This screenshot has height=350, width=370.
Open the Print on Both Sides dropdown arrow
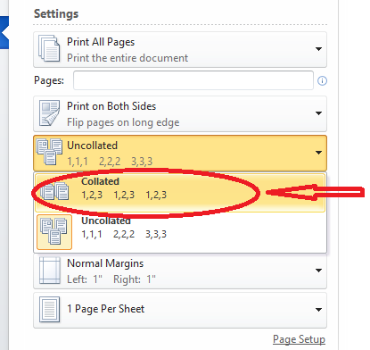[318, 113]
